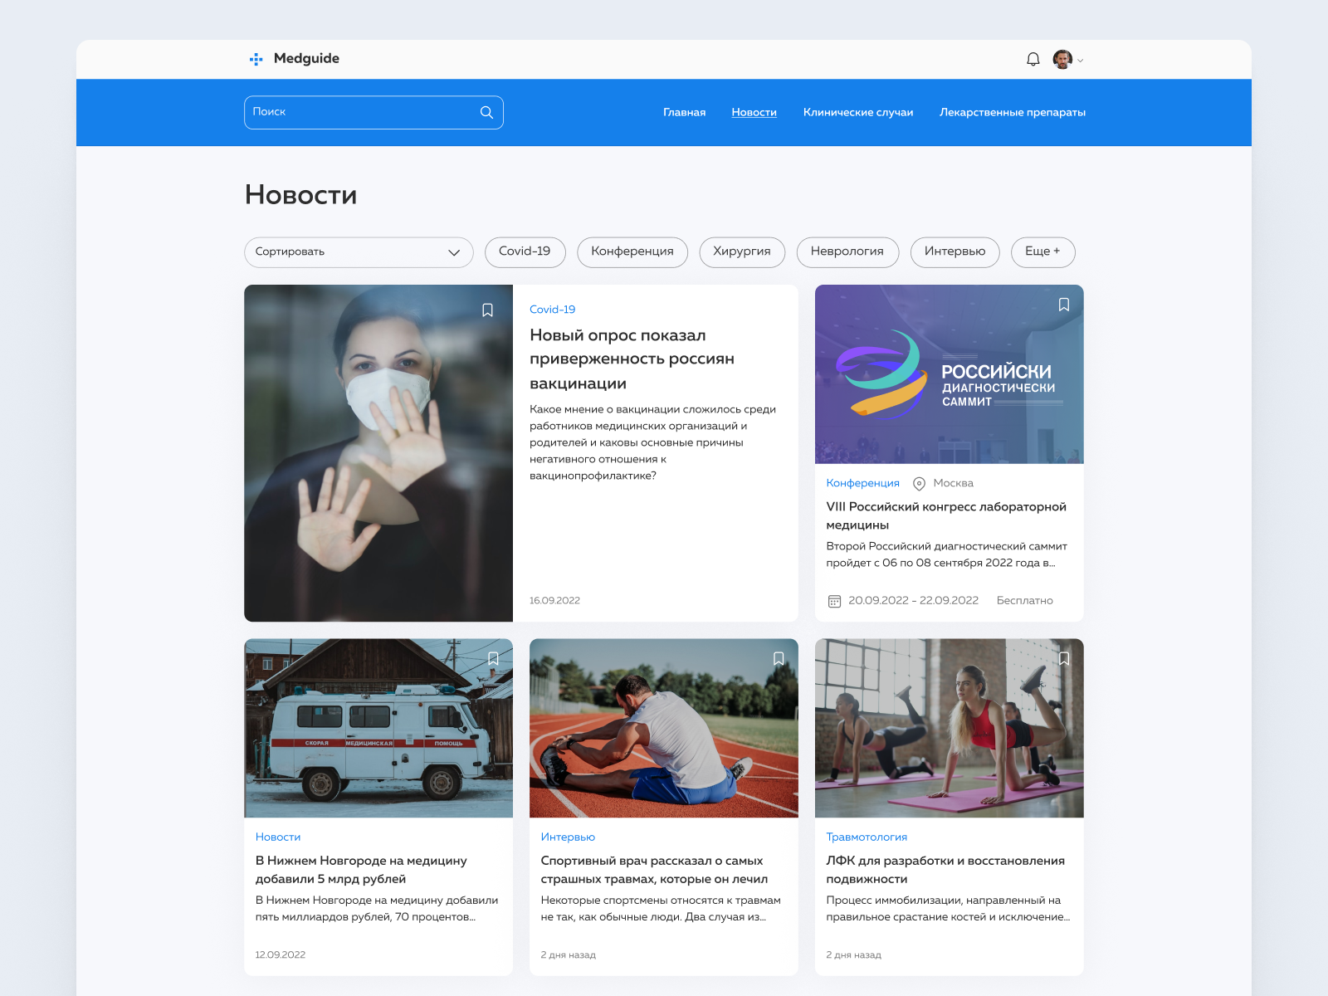
Task: Open the masked woman photo
Action: tap(378, 453)
